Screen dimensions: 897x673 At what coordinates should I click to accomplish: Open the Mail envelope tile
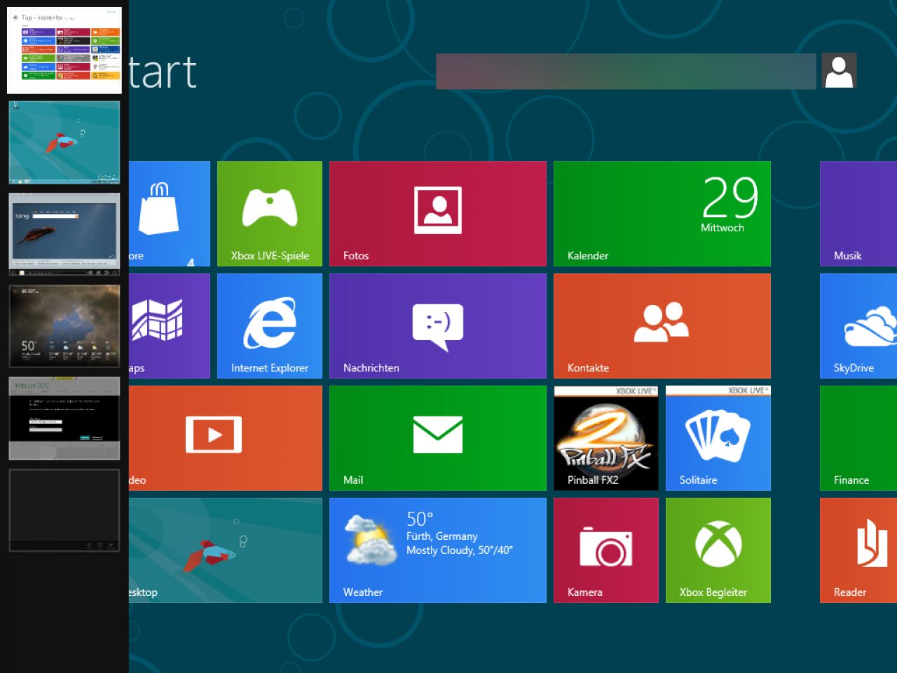(438, 438)
